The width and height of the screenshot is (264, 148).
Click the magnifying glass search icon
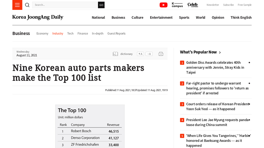(27, 5)
